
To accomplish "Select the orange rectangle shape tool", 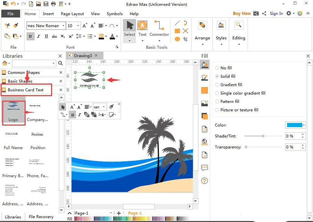I will [x=177, y=31].
